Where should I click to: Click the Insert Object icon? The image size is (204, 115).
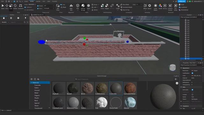coord(156,7)
